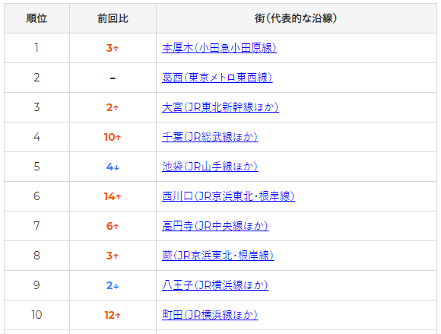The height and width of the screenshot is (334, 441).
Task: Open the 町田(JR横浜線ほか) link
Action: click(210, 315)
